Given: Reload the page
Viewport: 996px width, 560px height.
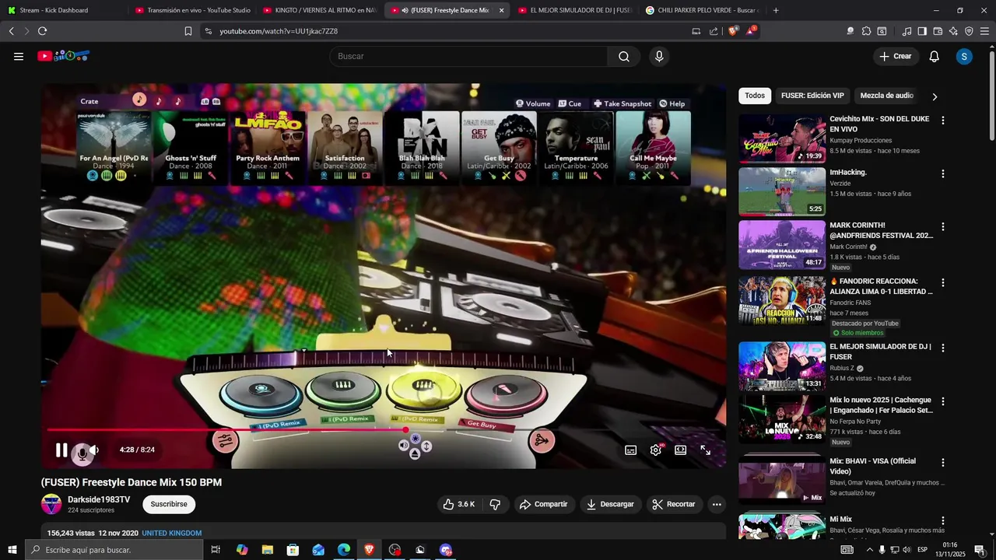Looking at the screenshot, I should pos(42,31).
